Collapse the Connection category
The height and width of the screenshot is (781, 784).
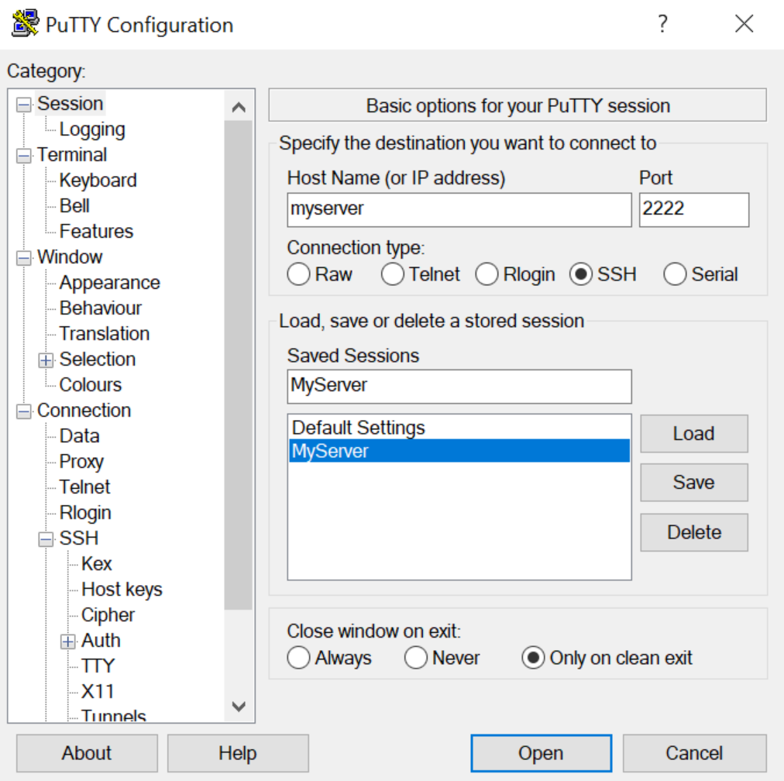22,410
